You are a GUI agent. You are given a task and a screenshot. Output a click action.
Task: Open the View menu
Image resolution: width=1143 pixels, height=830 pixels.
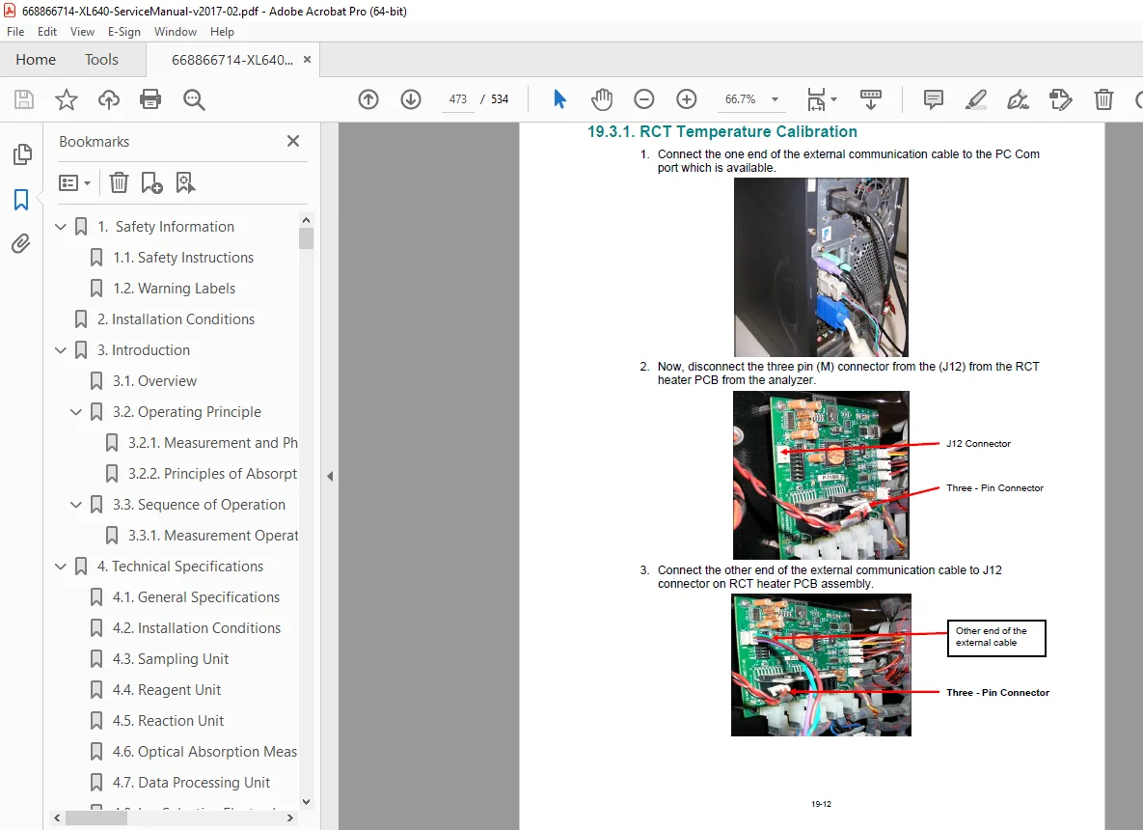82,31
